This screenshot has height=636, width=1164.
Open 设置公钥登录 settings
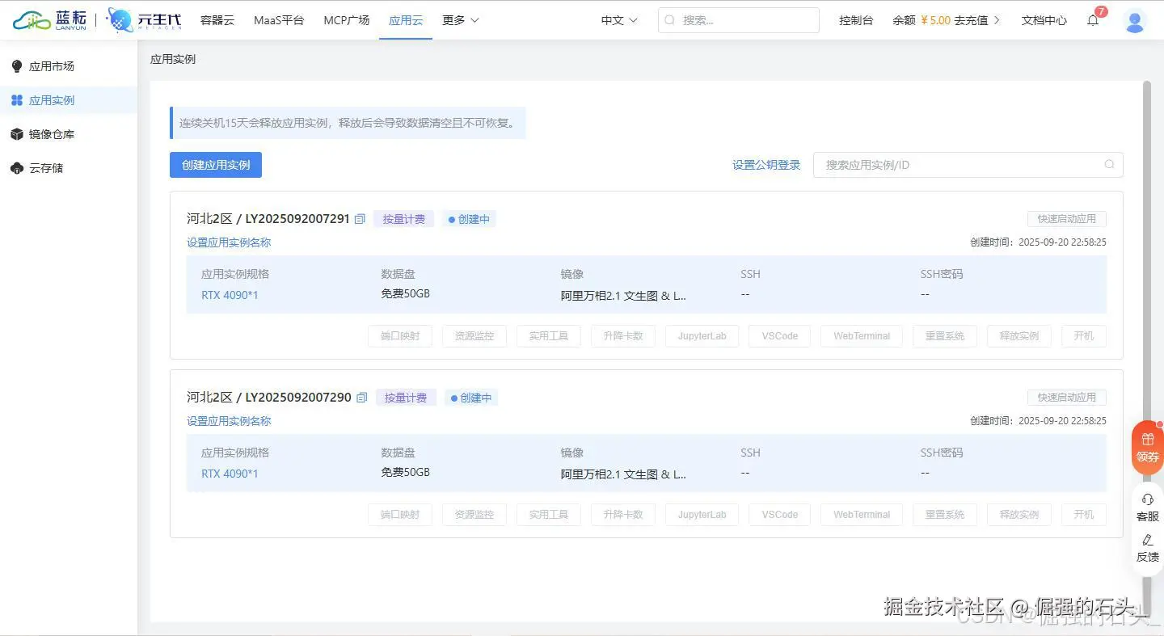click(x=765, y=164)
